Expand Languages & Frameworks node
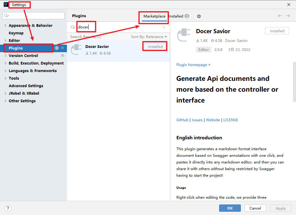This screenshot has width=296, height=215. [5, 71]
